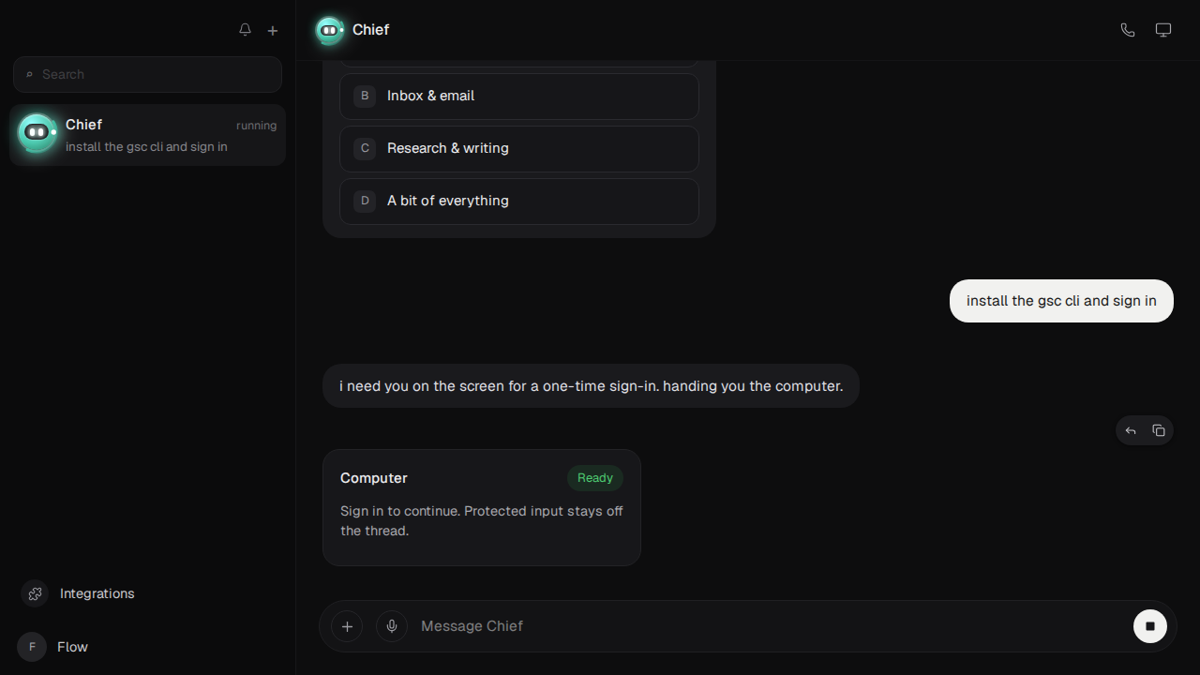Focus the Search field in sidebar
This screenshot has width=1200, height=675.
tap(147, 74)
